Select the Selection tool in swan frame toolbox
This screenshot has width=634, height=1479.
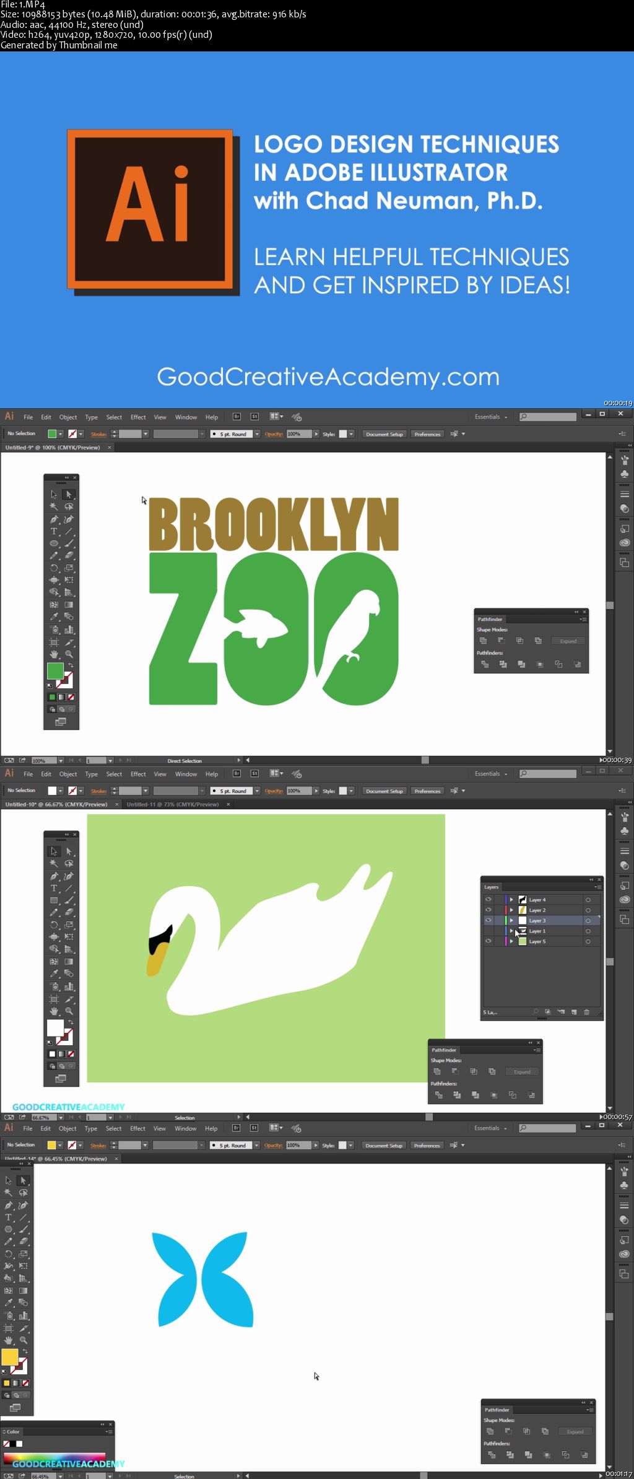pos(54,851)
